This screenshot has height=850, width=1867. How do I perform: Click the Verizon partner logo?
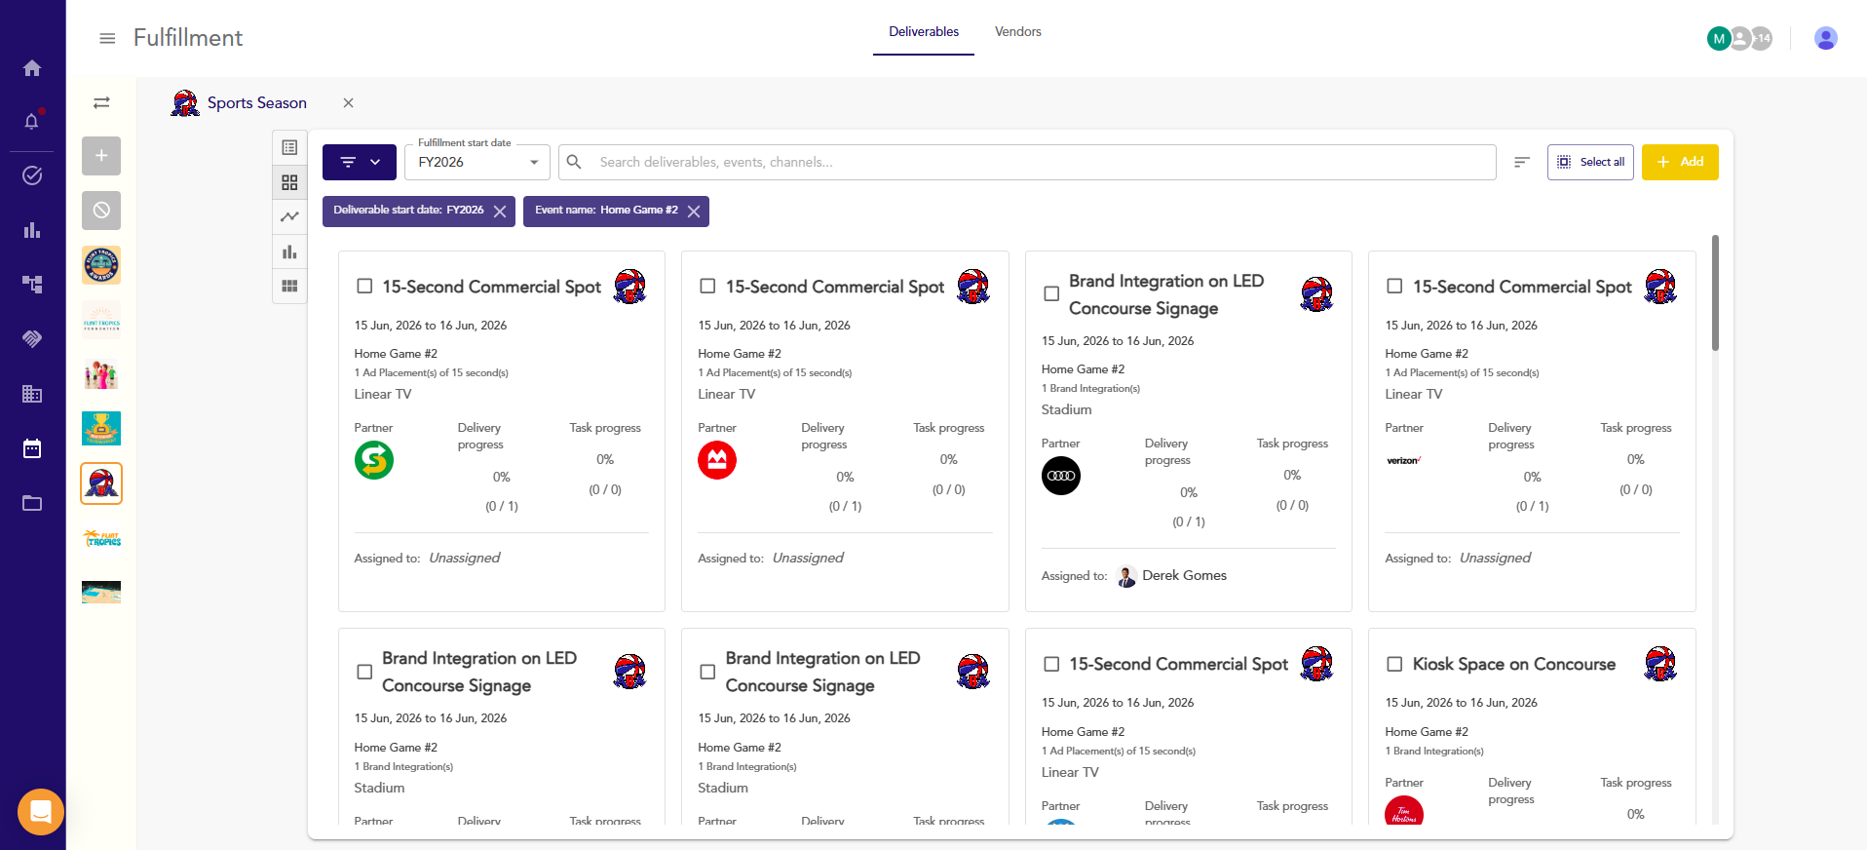click(x=1404, y=460)
